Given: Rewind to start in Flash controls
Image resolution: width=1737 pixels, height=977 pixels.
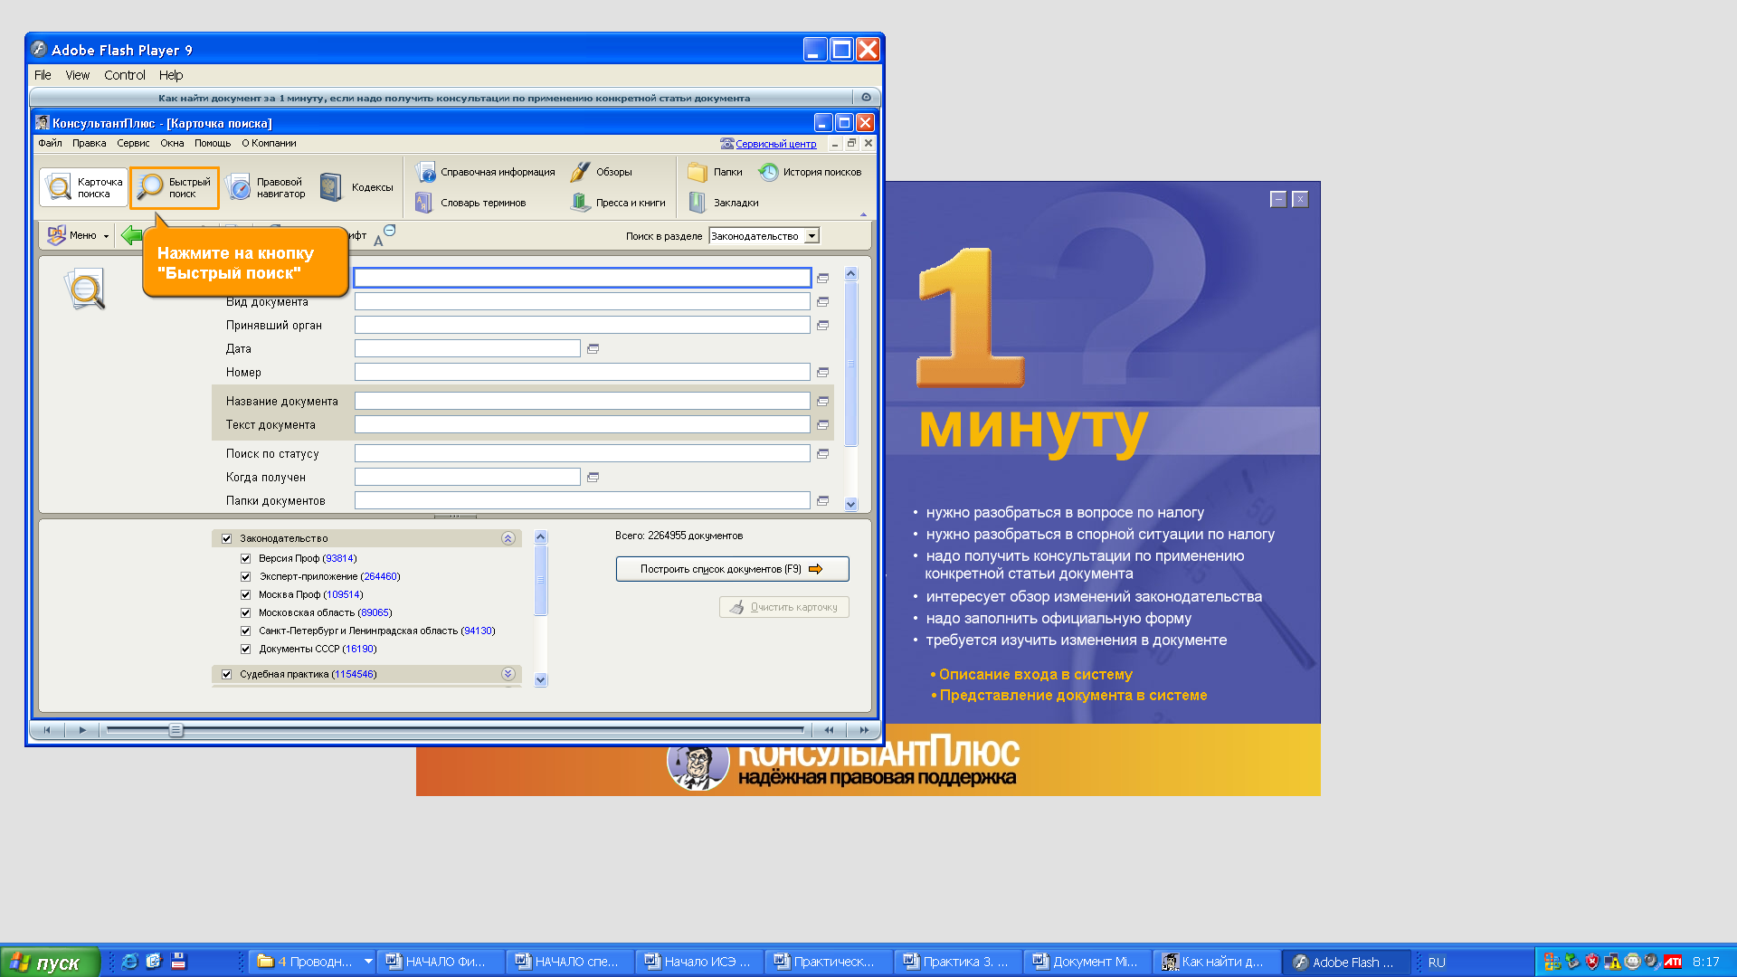Looking at the screenshot, I should pyautogui.click(x=47, y=730).
